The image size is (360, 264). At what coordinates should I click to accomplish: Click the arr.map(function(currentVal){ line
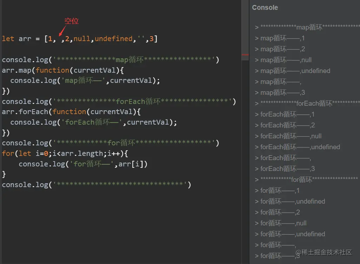point(63,70)
